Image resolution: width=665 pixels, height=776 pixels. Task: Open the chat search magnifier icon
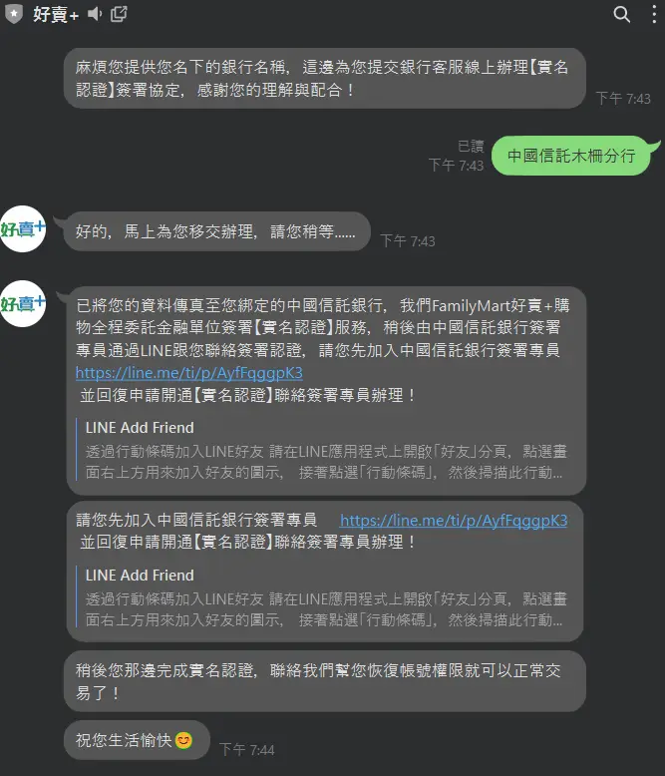[621, 14]
